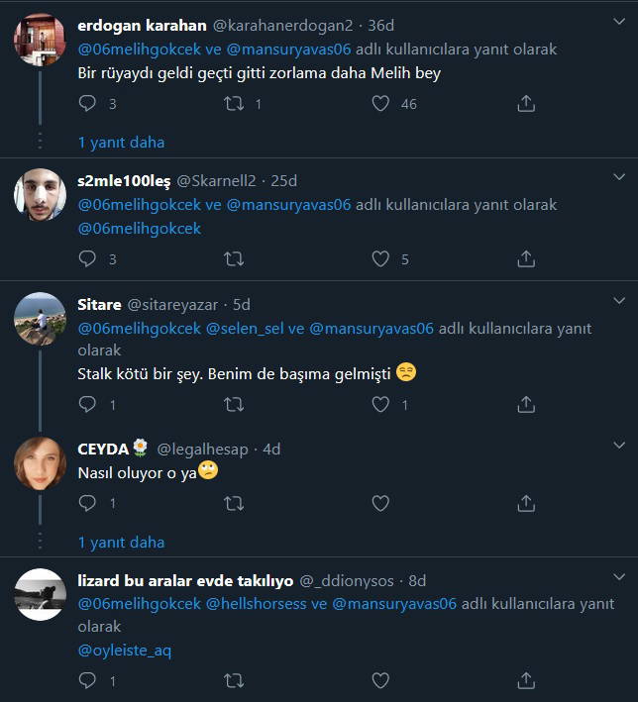This screenshot has width=638, height=702.
Task: Open s2mle100leş's profile picture
Action: pos(40,193)
